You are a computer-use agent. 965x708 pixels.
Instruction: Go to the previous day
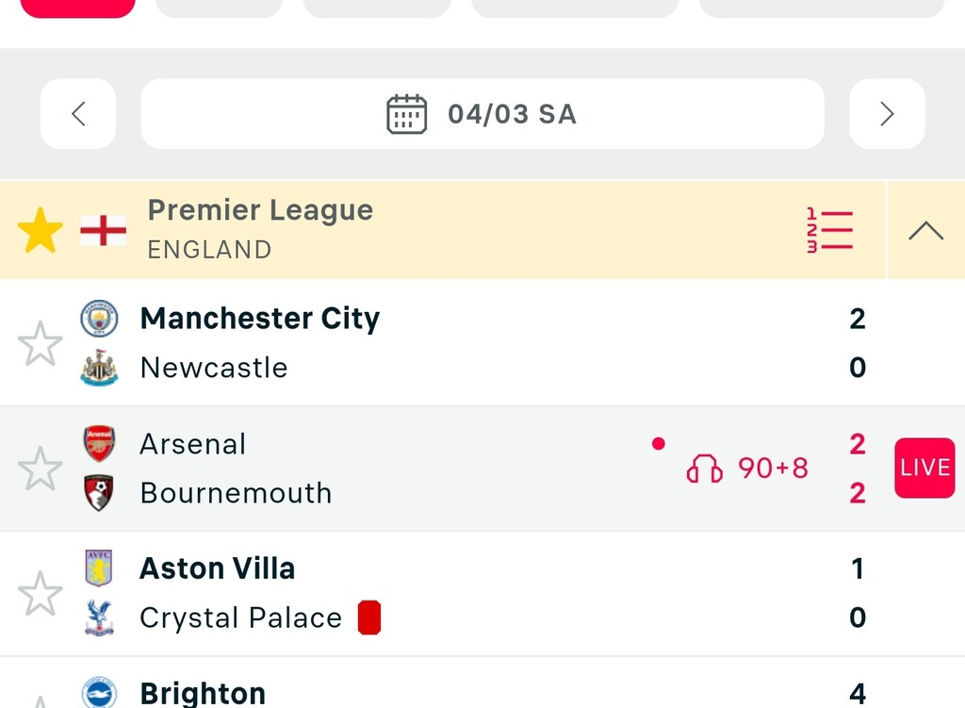(x=78, y=114)
